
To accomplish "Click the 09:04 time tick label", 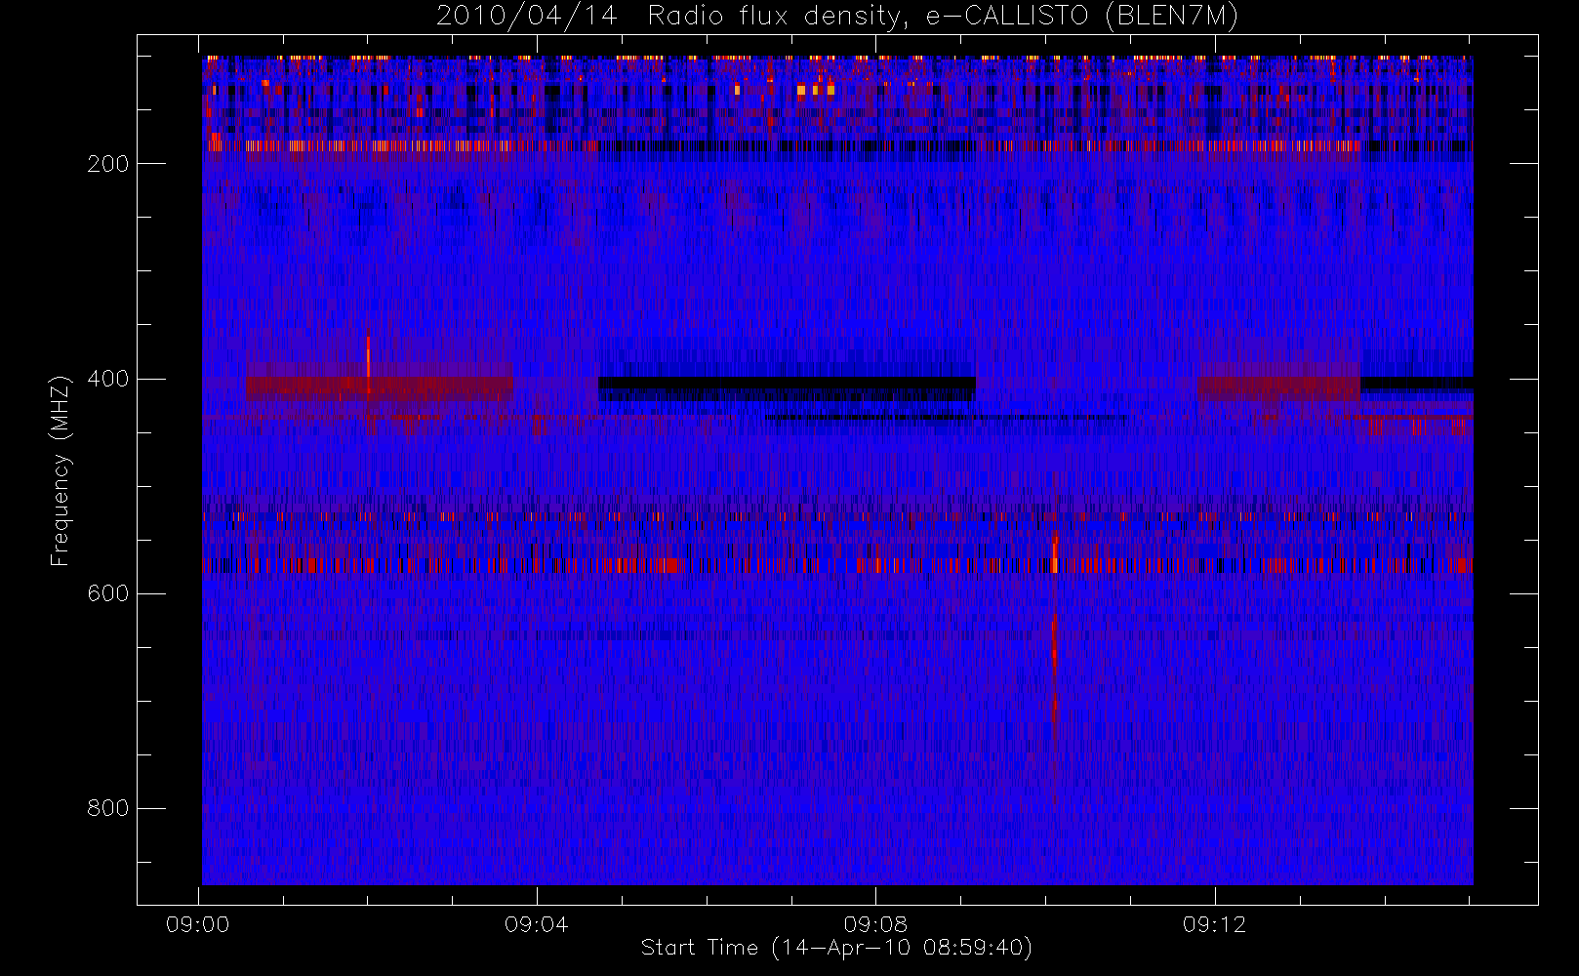I will (x=537, y=924).
